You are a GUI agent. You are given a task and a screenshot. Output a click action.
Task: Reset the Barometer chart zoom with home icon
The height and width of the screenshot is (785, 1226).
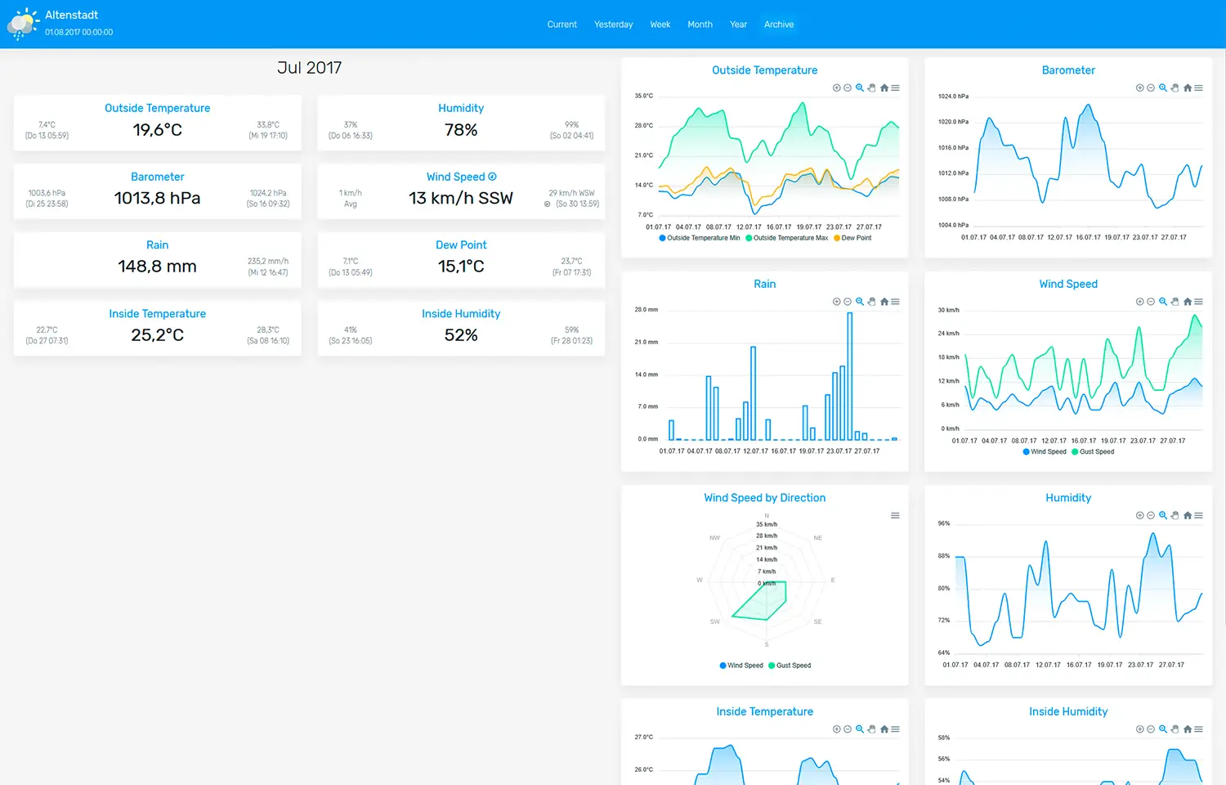[x=1188, y=87]
